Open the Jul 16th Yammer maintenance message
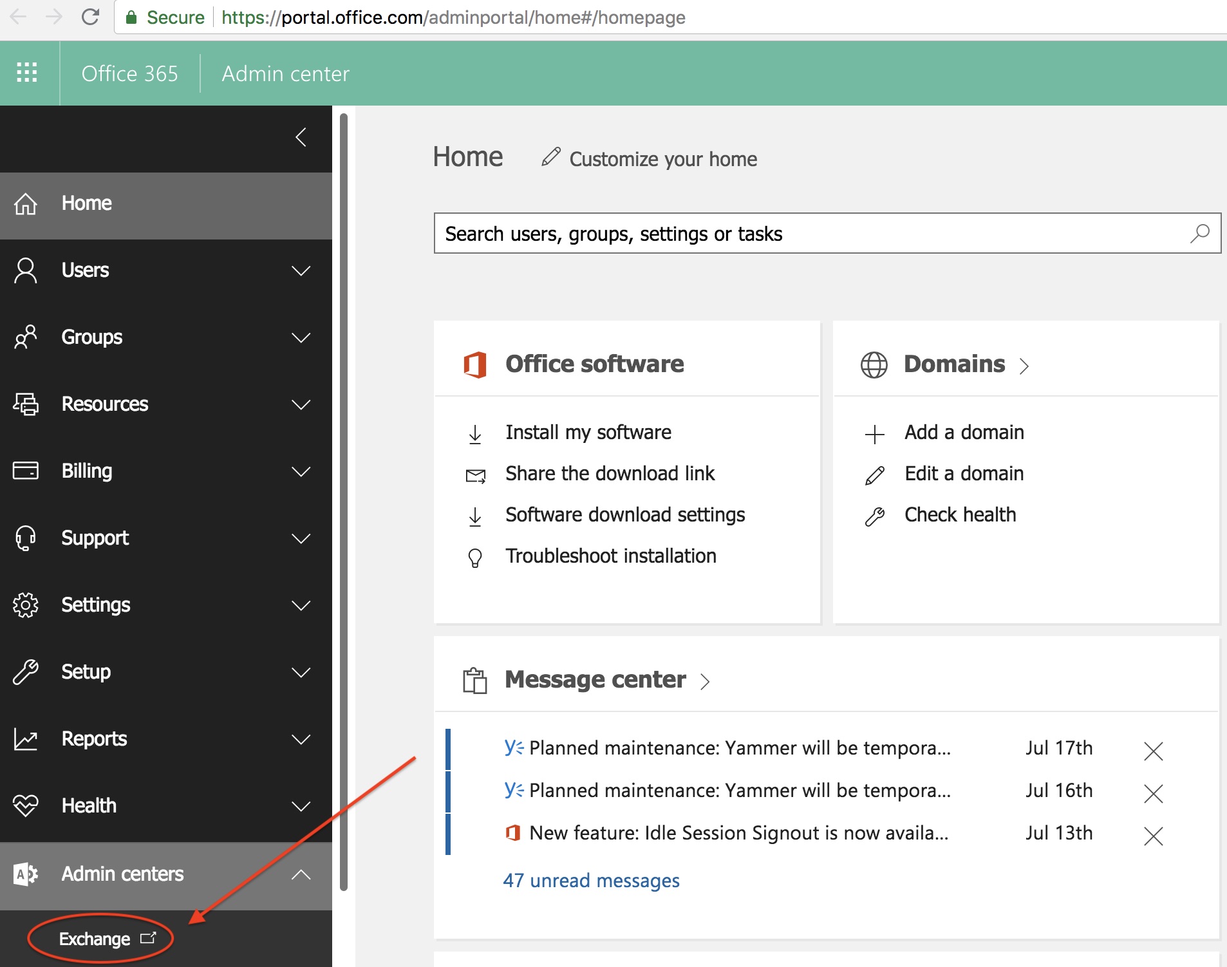Screen dimensions: 1227x967 (x=740, y=791)
